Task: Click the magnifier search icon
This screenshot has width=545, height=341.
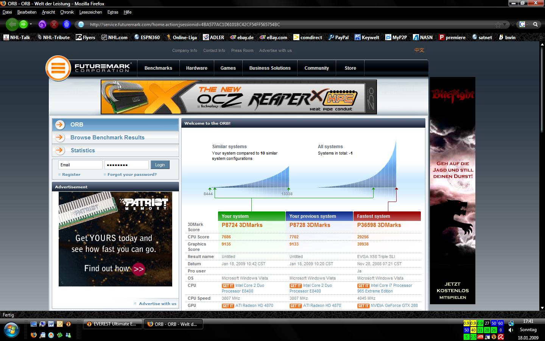Action: [536, 24]
